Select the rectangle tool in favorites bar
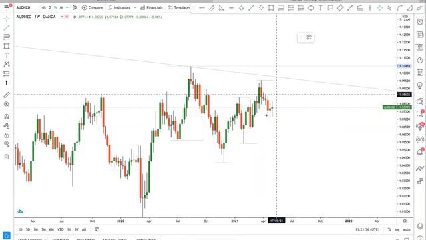Viewport: 426px width, 240px height. tap(271, 8)
